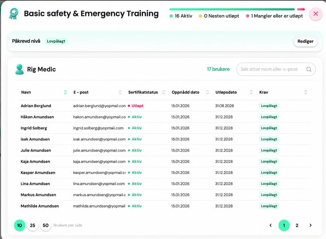326x239 pixels.
Task: Click email adrian.berglund@yopmail.com
Action: (x=99, y=105)
